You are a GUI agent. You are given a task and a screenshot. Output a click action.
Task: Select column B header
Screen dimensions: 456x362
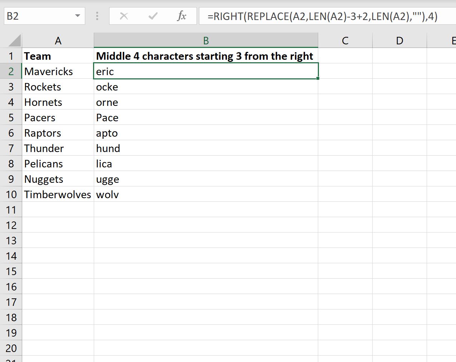click(x=206, y=40)
